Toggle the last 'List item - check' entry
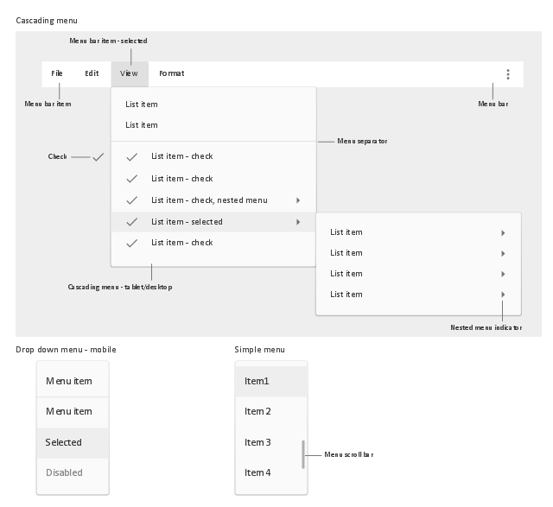This screenshot has height=507, width=553. 213,243
